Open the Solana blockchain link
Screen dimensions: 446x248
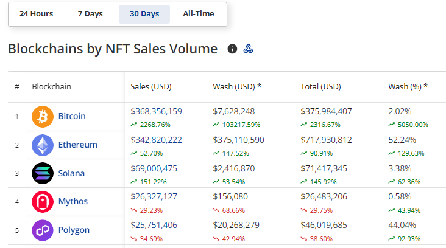pos(71,173)
